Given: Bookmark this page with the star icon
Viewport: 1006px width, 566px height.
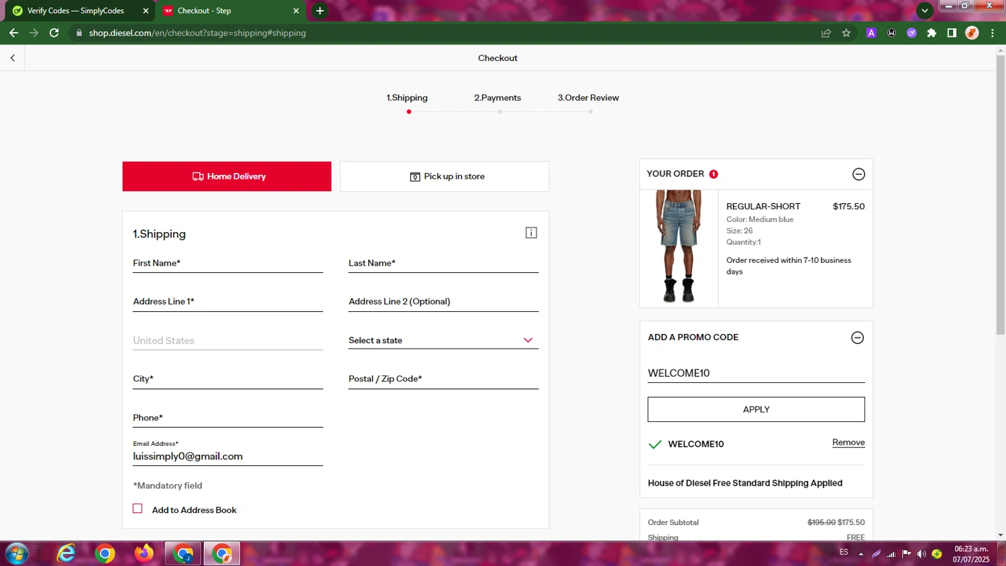Looking at the screenshot, I should pyautogui.click(x=846, y=33).
